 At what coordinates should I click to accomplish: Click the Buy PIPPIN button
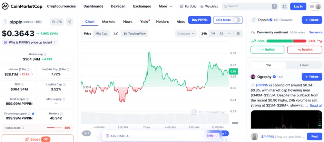tap(199, 20)
